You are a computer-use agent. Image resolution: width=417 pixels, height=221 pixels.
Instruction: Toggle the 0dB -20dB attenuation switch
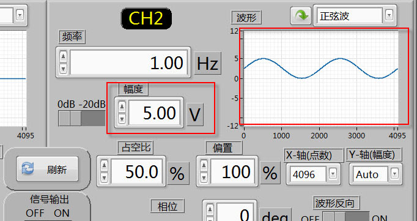coord(82,118)
